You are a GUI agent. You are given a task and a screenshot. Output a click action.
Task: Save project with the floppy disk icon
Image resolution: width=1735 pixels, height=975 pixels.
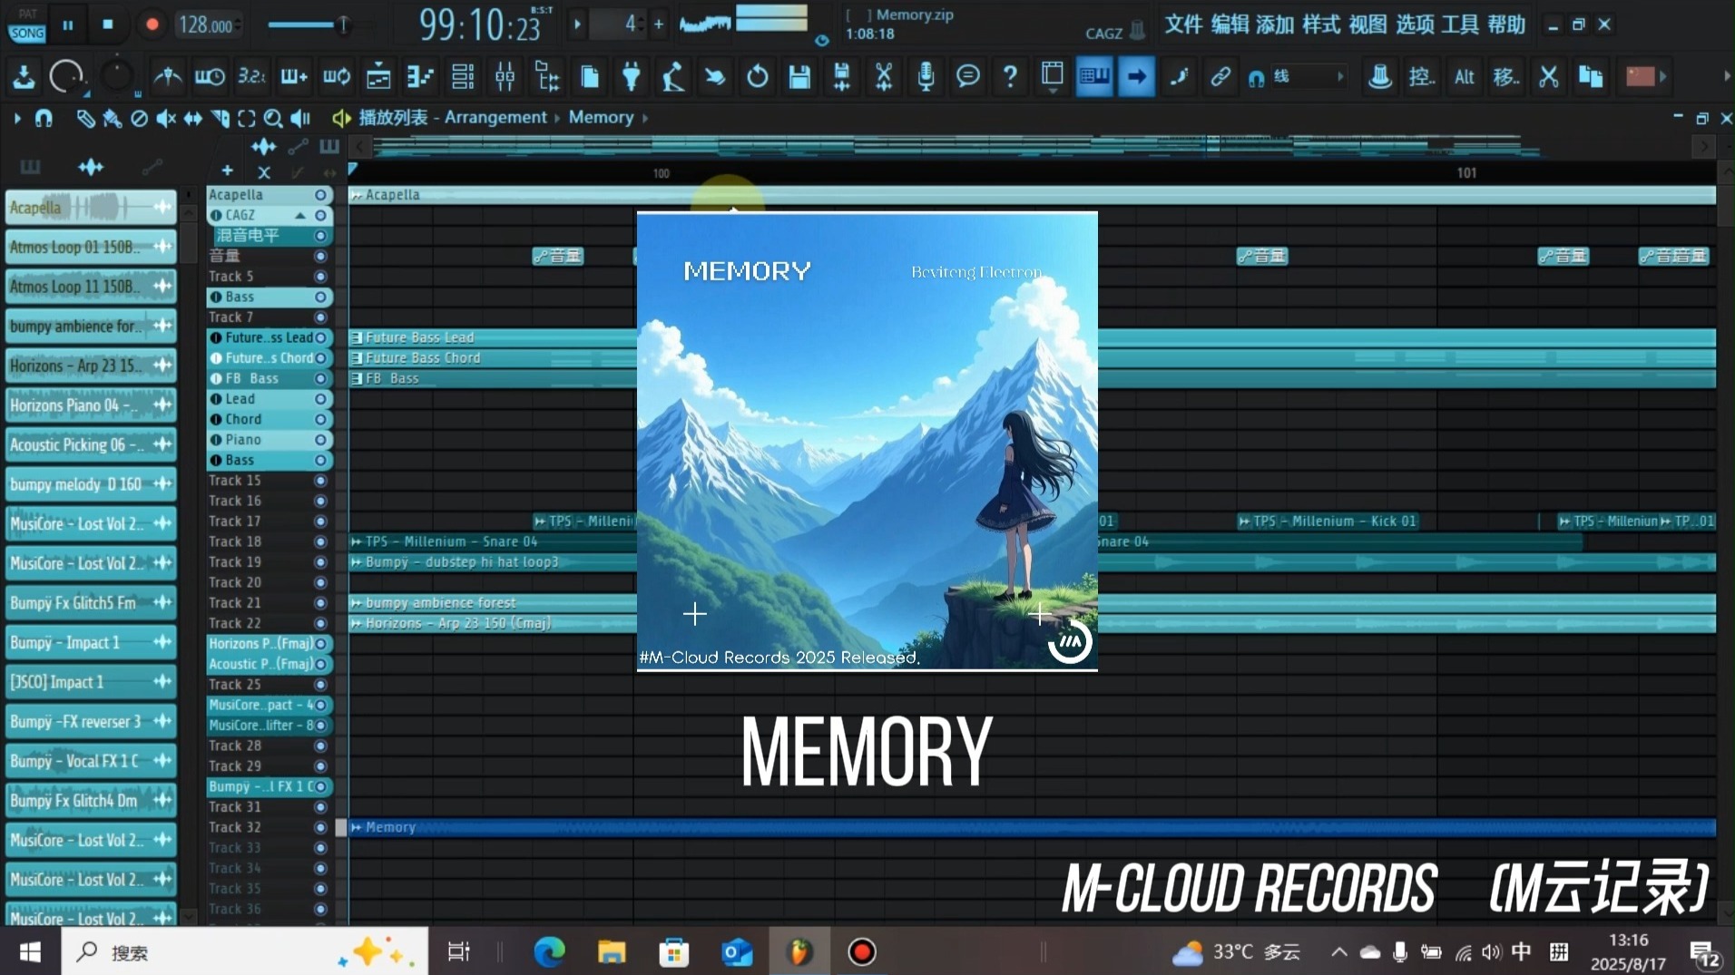click(799, 77)
